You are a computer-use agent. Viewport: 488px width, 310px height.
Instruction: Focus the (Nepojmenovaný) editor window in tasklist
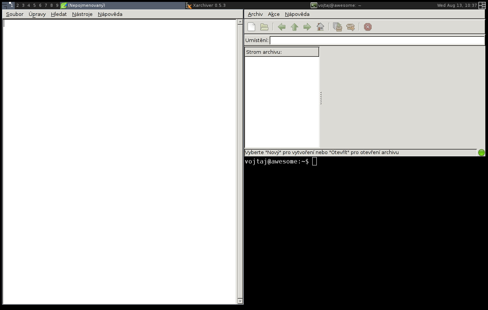coord(122,5)
